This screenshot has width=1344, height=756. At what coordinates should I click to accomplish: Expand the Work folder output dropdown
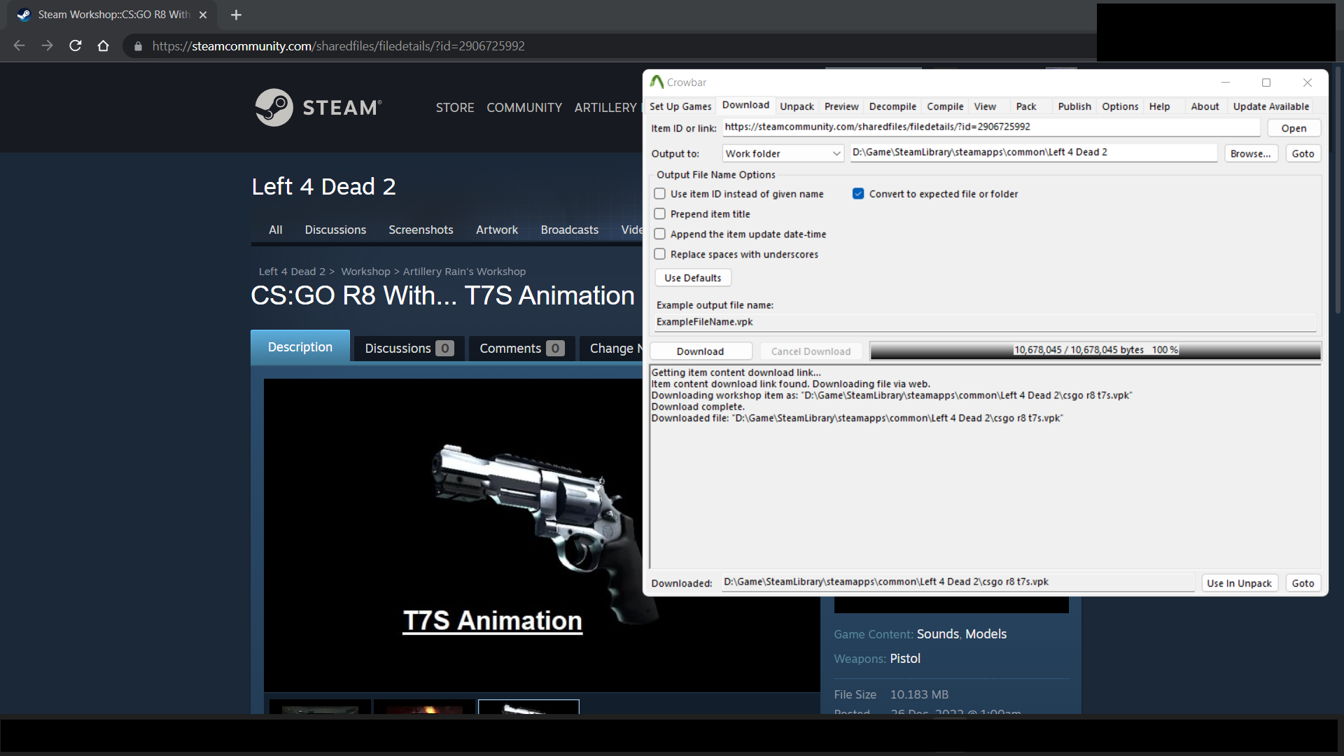pos(783,153)
